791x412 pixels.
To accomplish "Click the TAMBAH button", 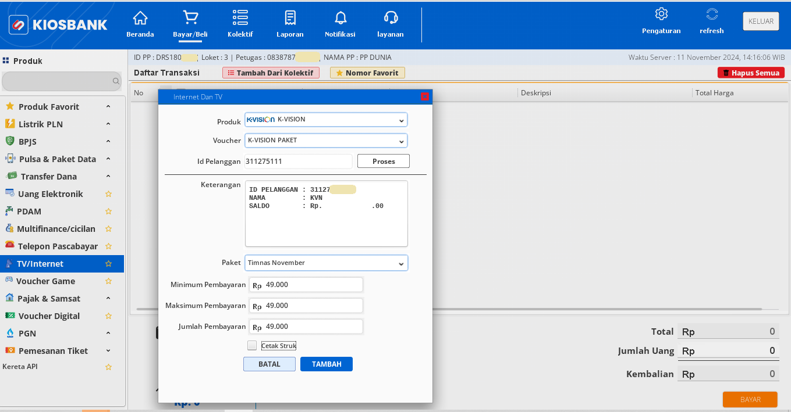I will point(327,364).
